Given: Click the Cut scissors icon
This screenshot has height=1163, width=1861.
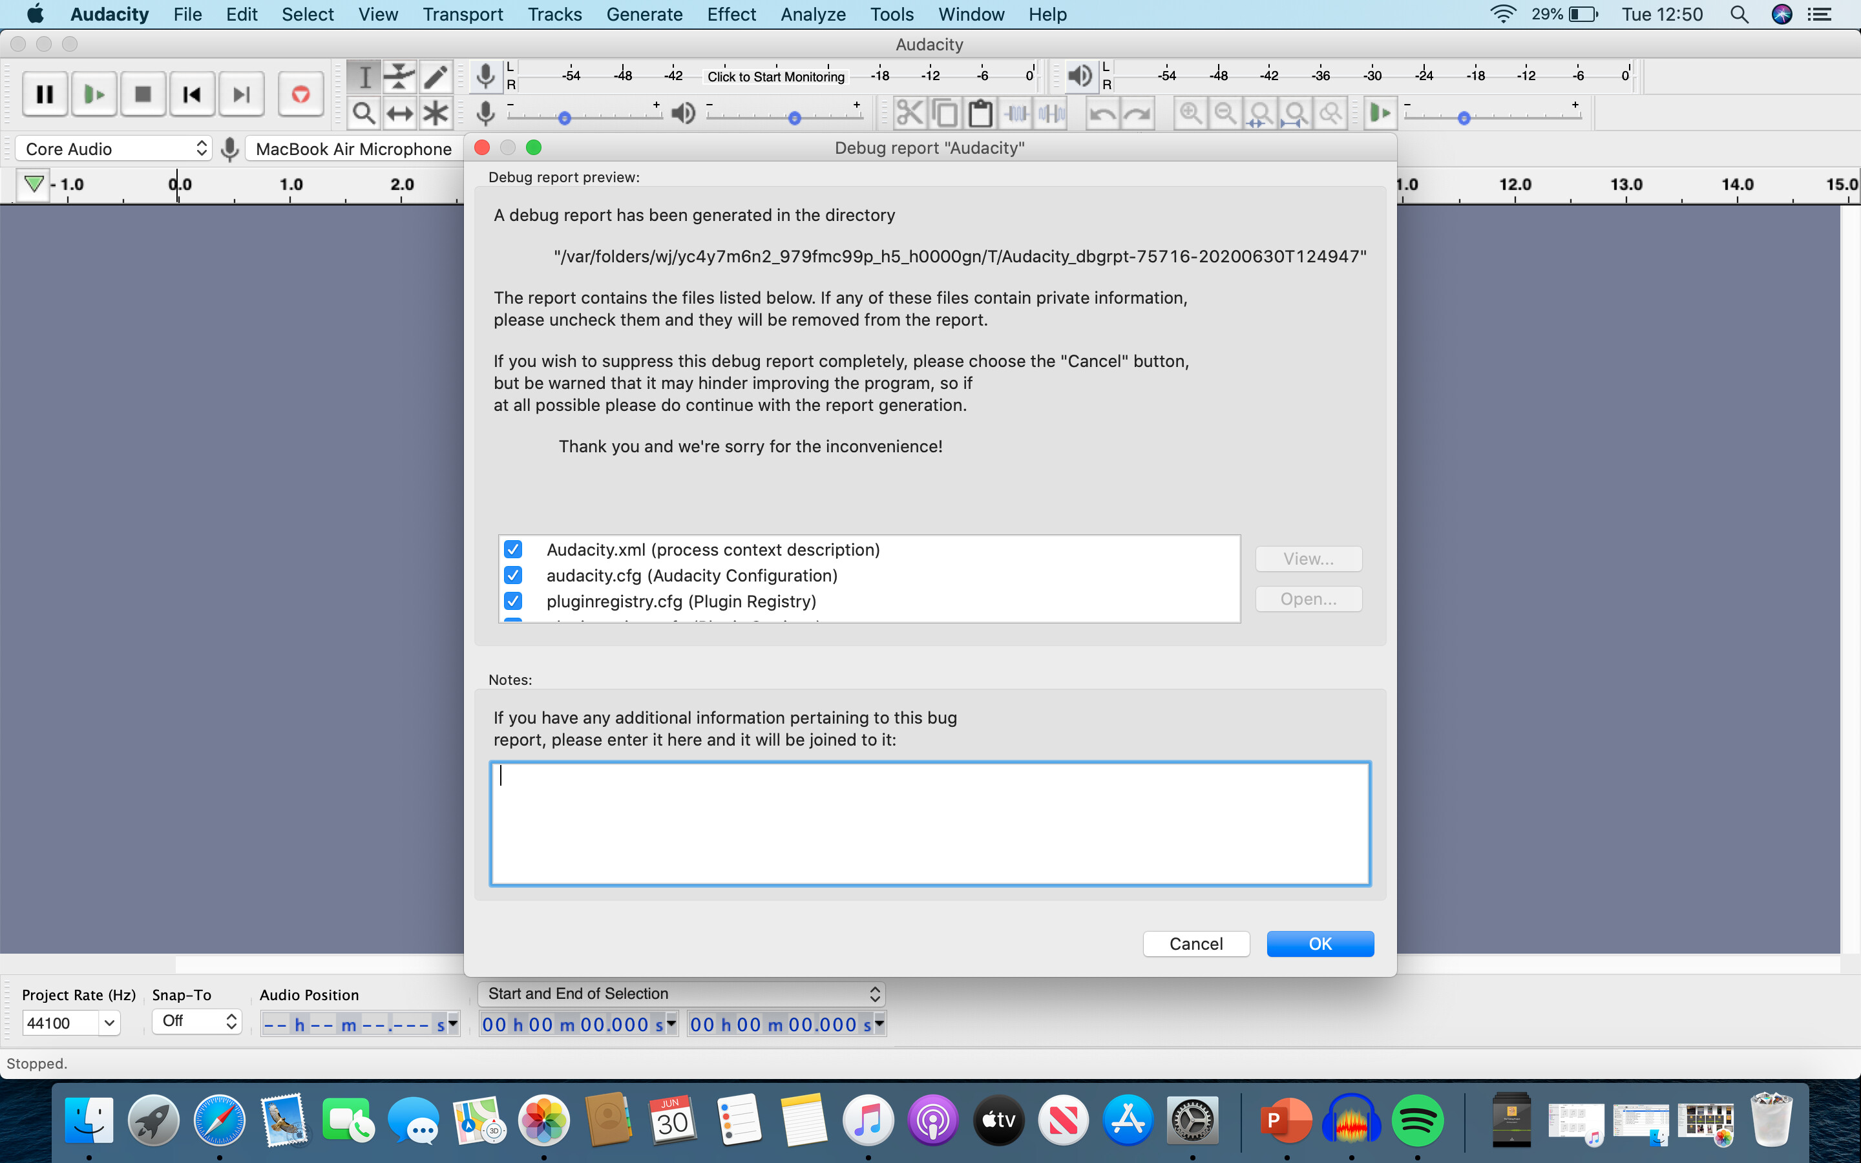Looking at the screenshot, I should point(910,114).
